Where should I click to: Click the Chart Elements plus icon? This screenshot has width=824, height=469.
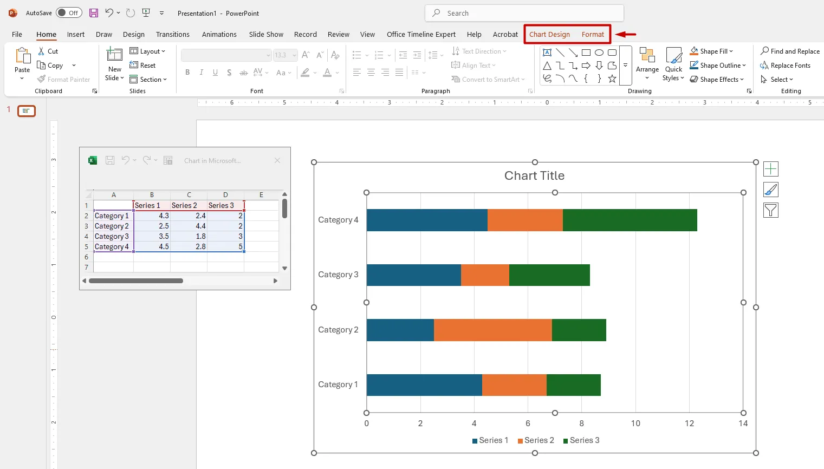(770, 169)
